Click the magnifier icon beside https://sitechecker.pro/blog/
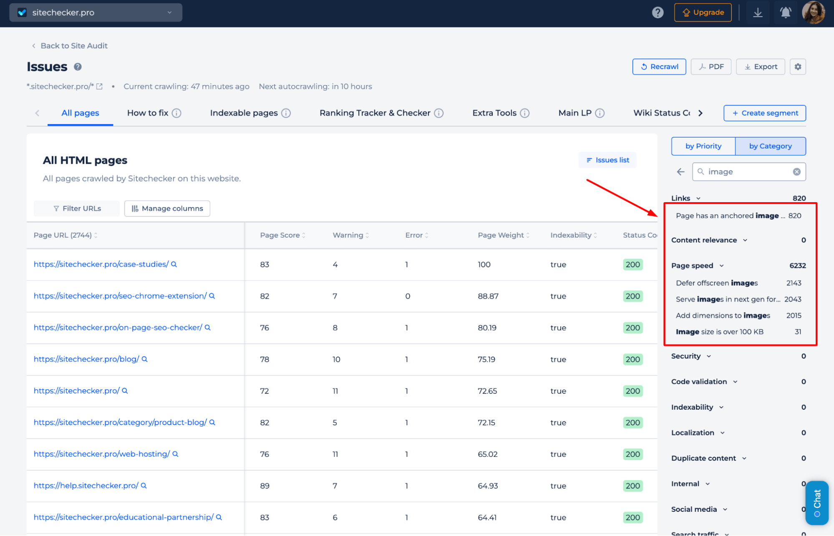 point(144,359)
